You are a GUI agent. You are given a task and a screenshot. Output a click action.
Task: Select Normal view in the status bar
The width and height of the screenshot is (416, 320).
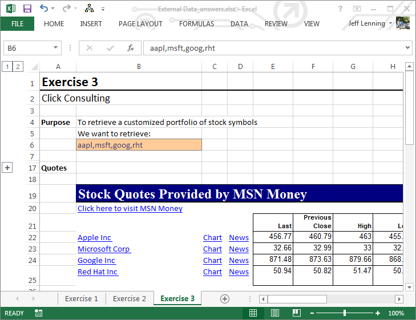click(253, 313)
